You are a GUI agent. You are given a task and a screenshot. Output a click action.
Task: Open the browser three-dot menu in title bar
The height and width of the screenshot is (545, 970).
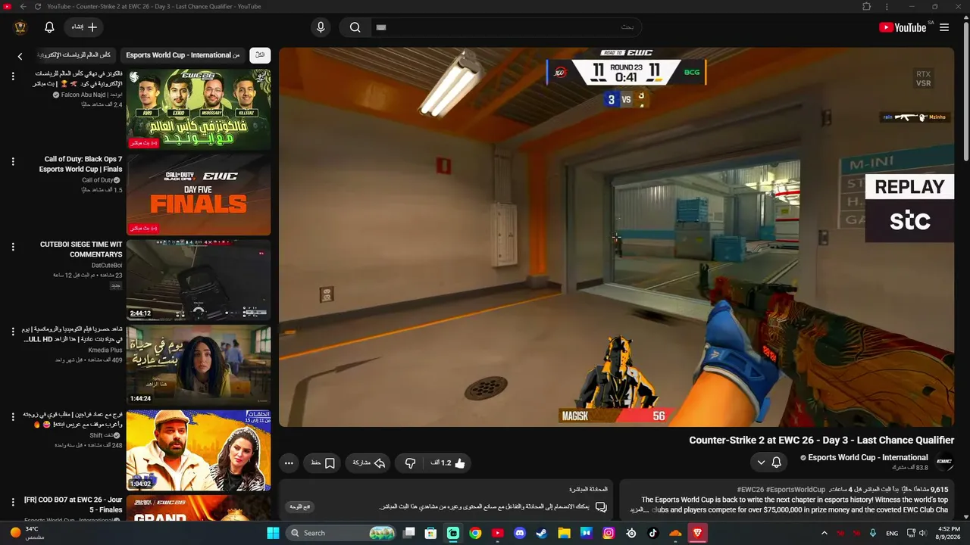[x=887, y=7]
